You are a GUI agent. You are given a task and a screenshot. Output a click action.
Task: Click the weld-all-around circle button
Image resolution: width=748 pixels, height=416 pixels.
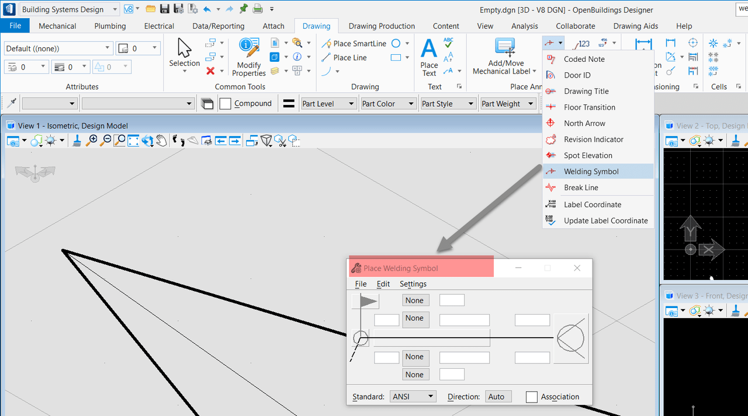361,338
